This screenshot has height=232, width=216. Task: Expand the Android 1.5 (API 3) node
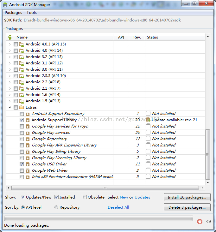[x=10, y=101]
